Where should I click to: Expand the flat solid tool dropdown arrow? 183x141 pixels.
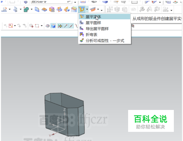(x=87, y=9)
